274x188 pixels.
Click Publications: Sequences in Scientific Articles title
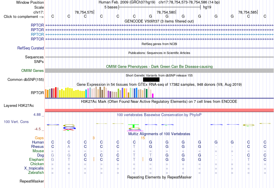click(x=159, y=53)
